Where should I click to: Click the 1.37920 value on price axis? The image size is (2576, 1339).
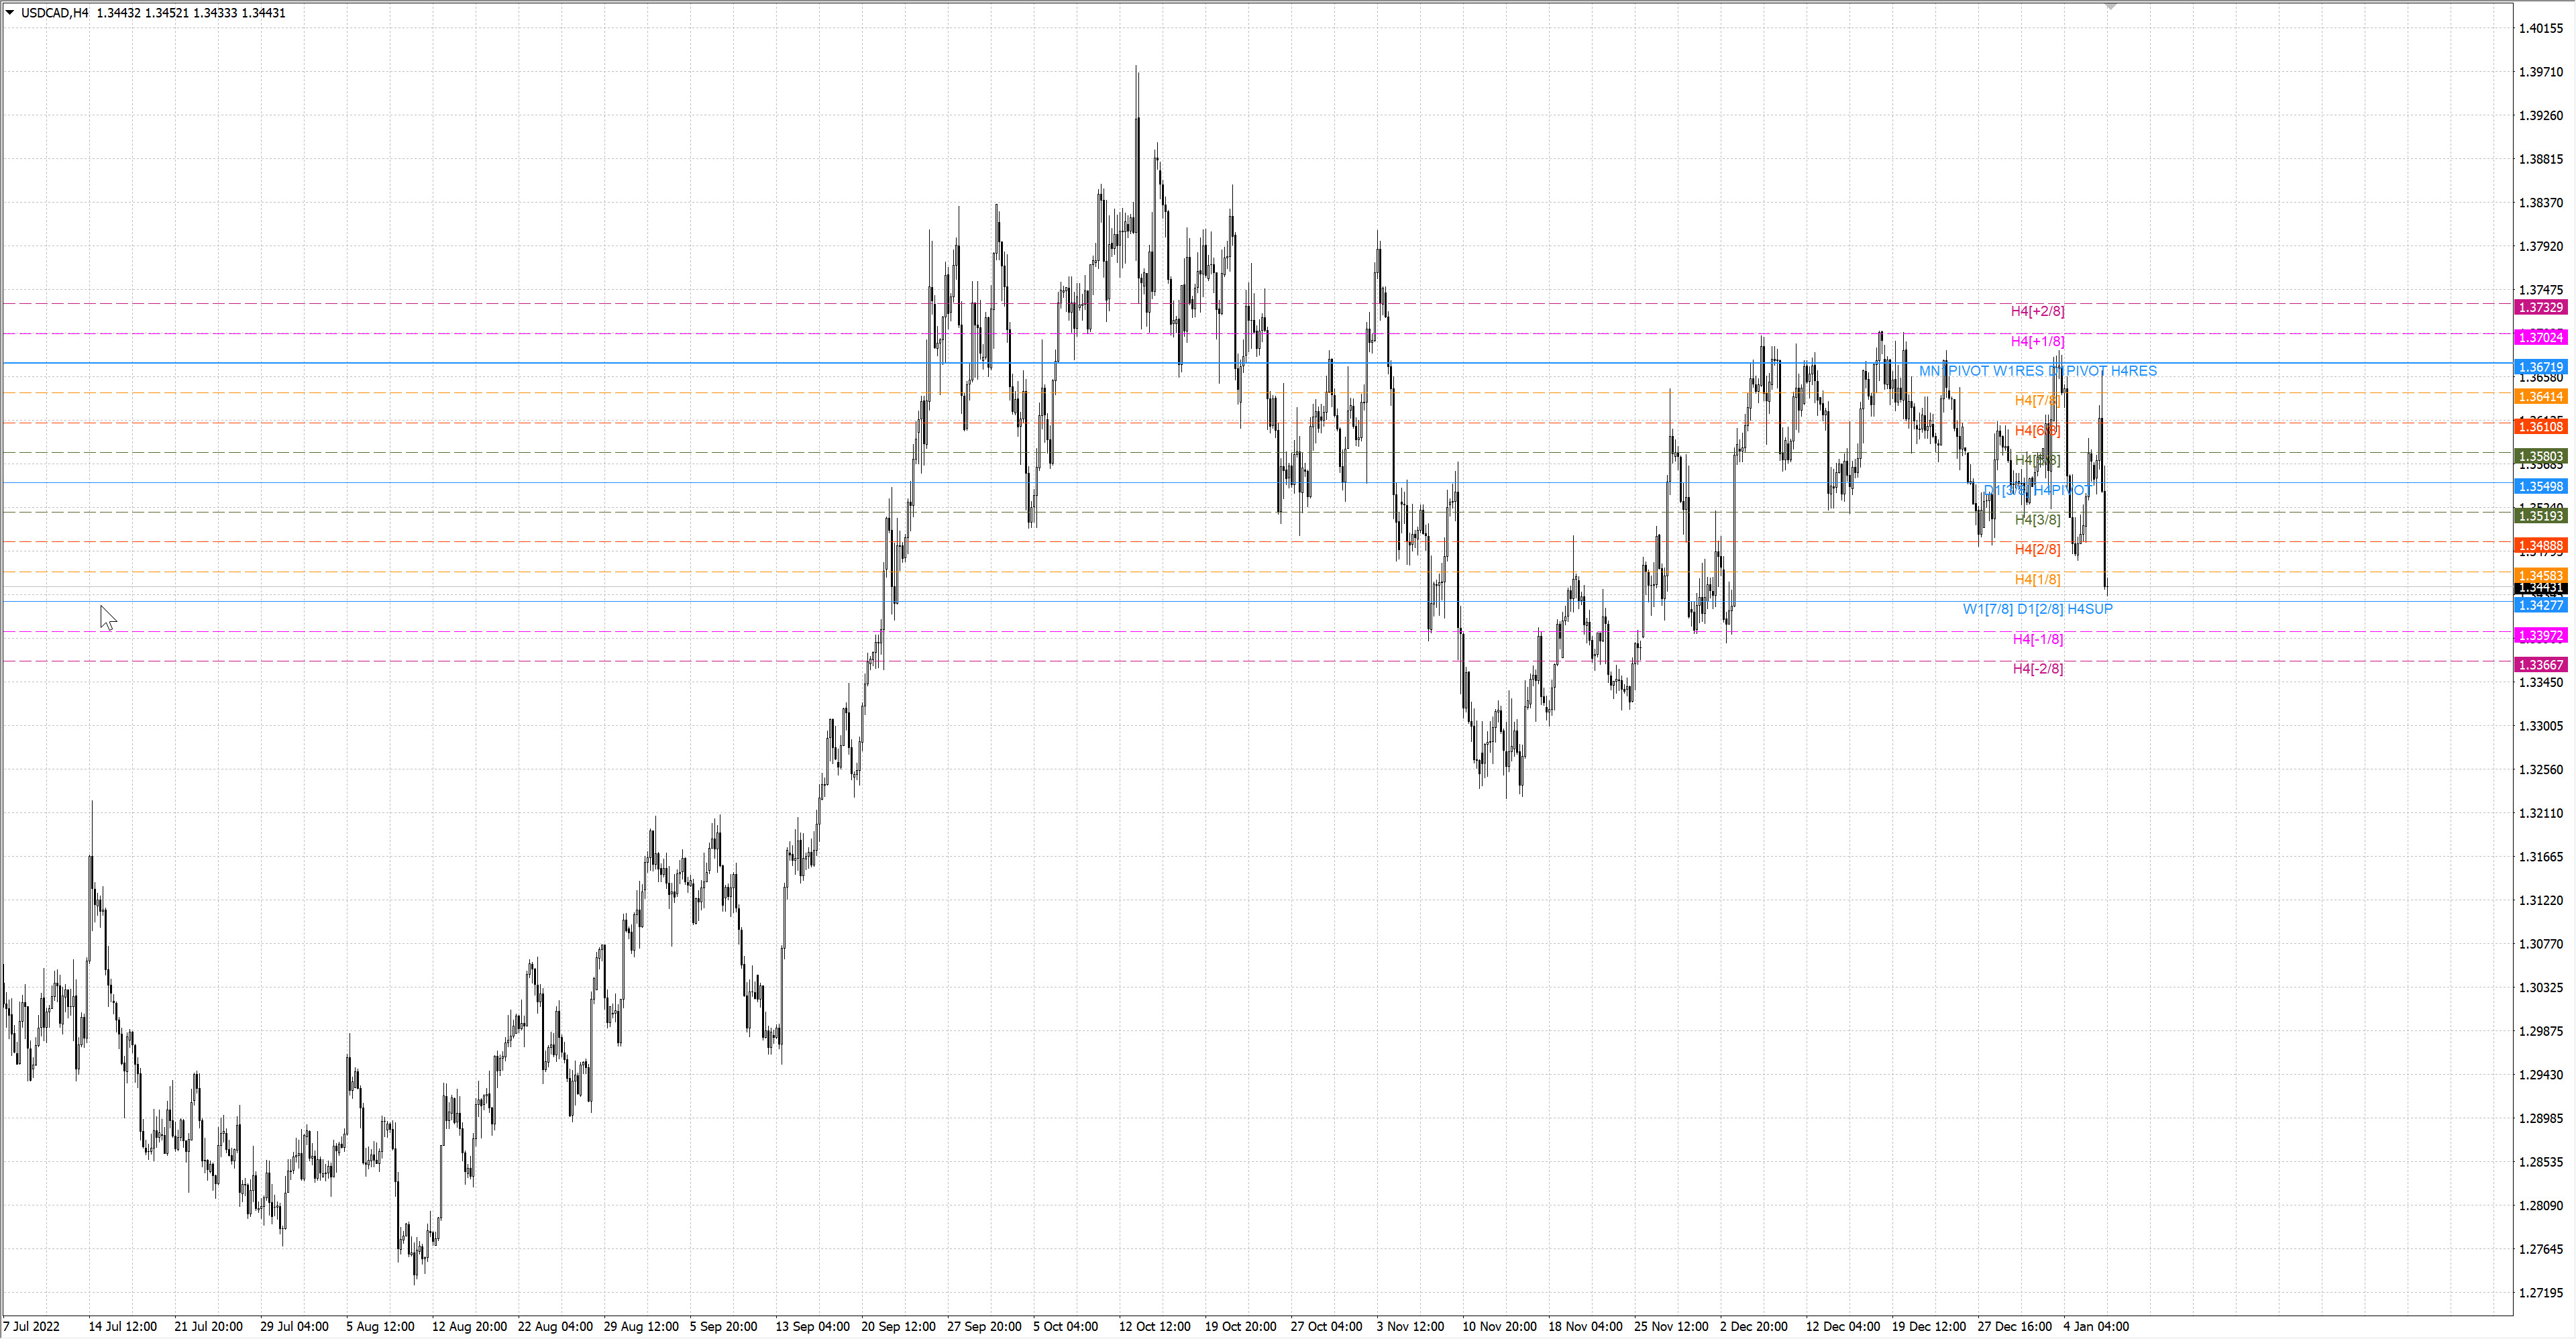click(x=2541, y=246)
